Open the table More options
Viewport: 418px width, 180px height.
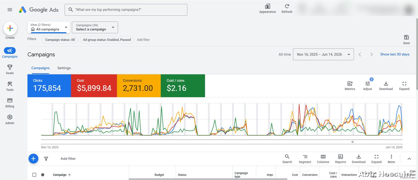coord(391,159)
